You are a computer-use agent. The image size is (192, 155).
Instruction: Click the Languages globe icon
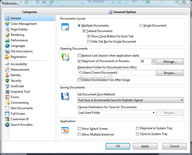(x=7, y=46)
